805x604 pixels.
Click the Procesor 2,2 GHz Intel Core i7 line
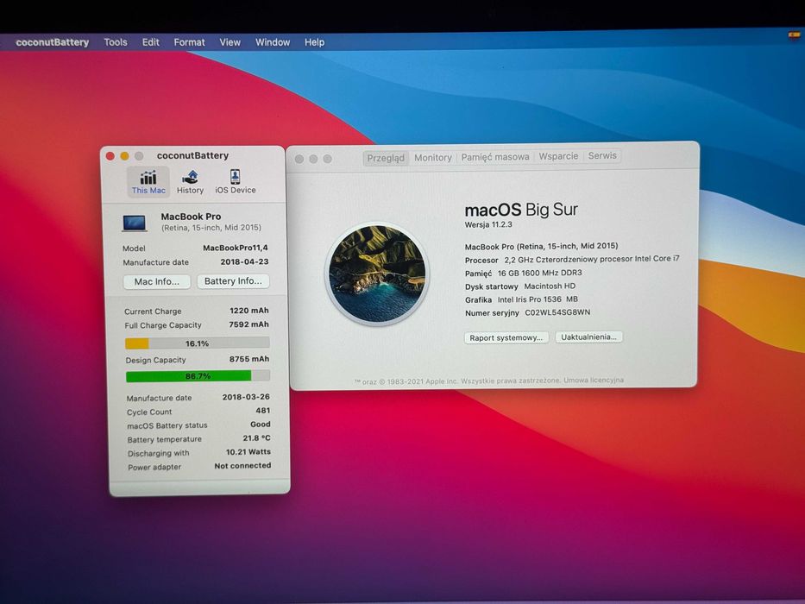(x=572, y=260)
